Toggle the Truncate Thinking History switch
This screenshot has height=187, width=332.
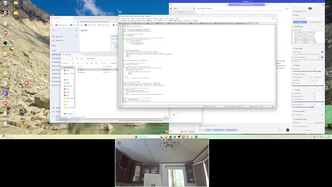pyautogui.click(x=322, y=57)
